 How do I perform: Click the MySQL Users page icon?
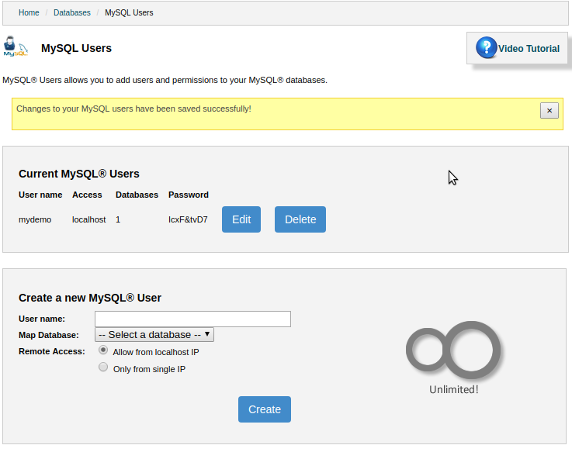pos(16,47)
